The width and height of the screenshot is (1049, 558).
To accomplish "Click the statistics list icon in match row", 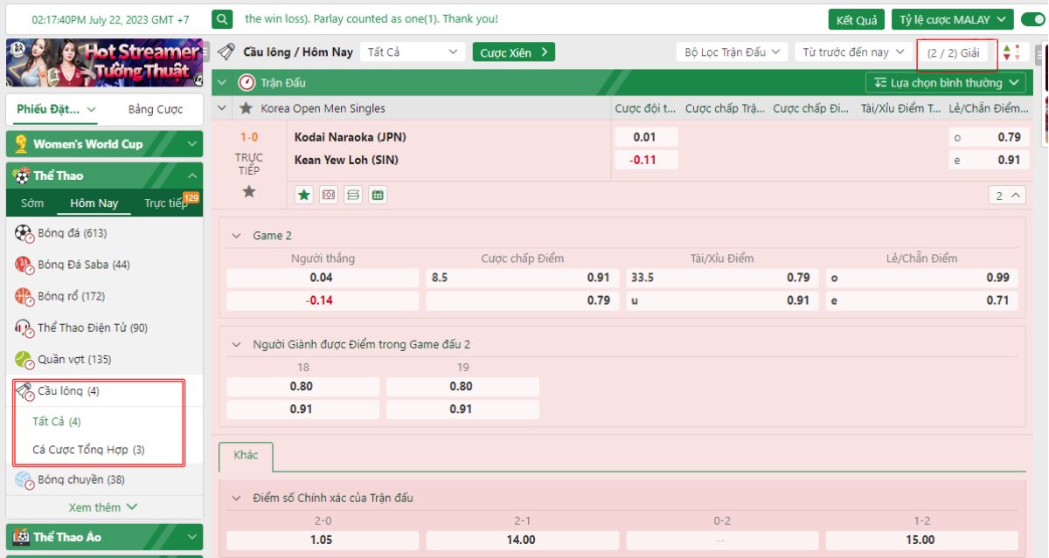I will [x=353, y=196].
